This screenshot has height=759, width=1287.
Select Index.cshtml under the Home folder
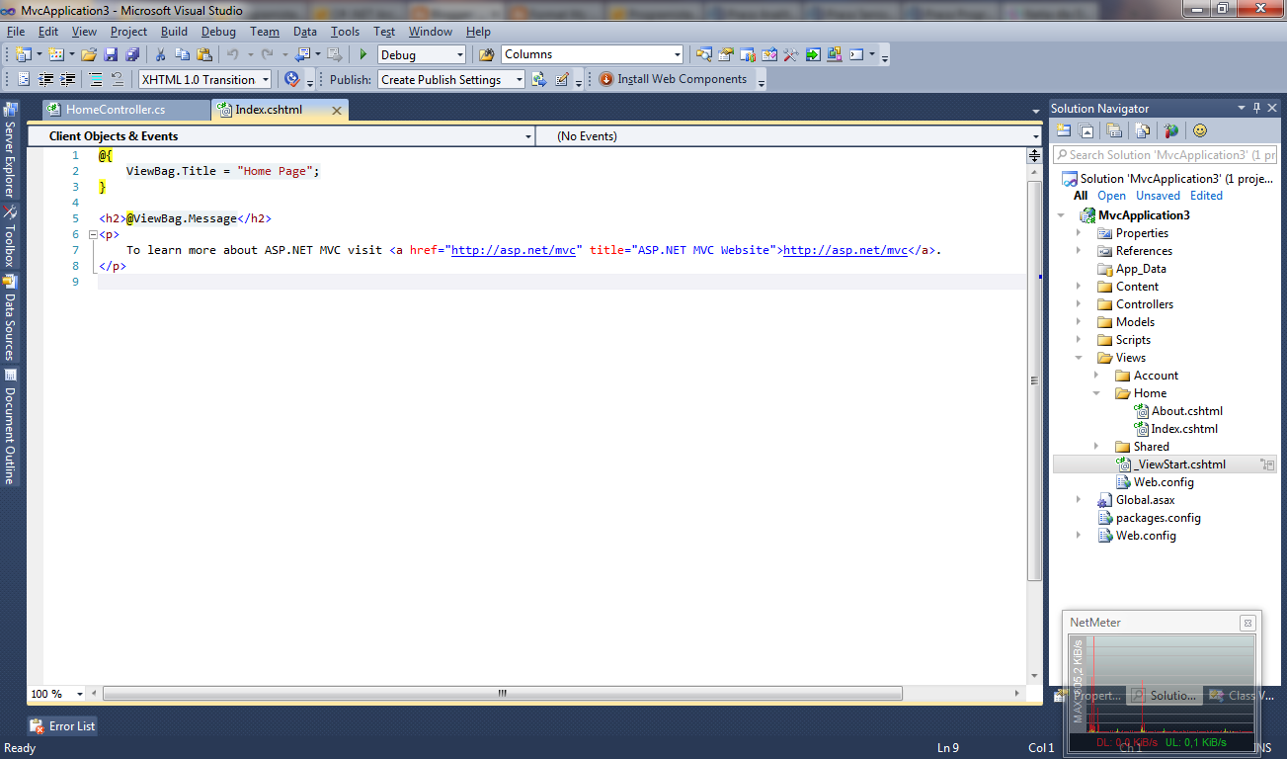click(1183, 428)
